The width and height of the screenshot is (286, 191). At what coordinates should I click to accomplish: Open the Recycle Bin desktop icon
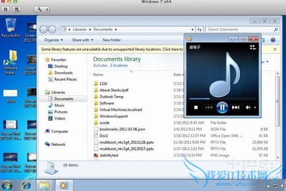pos(10,28)
